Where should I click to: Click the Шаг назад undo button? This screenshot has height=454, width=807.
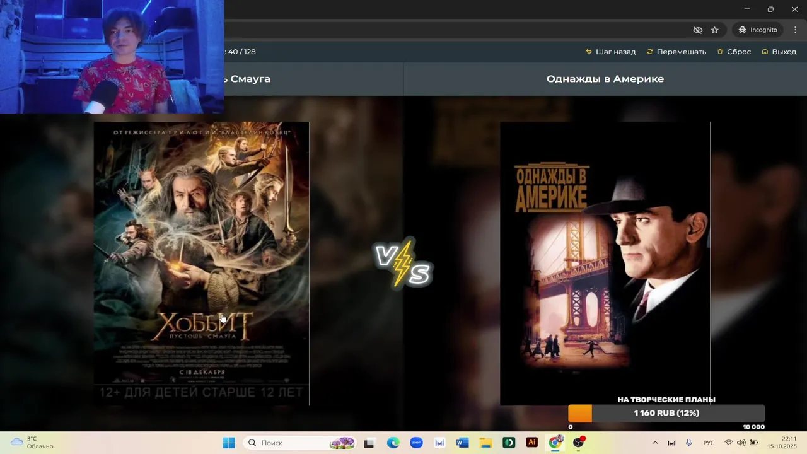[611, 52]
